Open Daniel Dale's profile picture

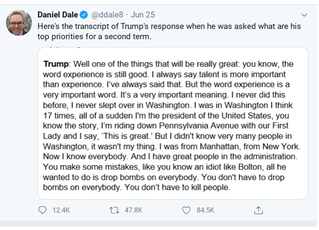(19, 23)
